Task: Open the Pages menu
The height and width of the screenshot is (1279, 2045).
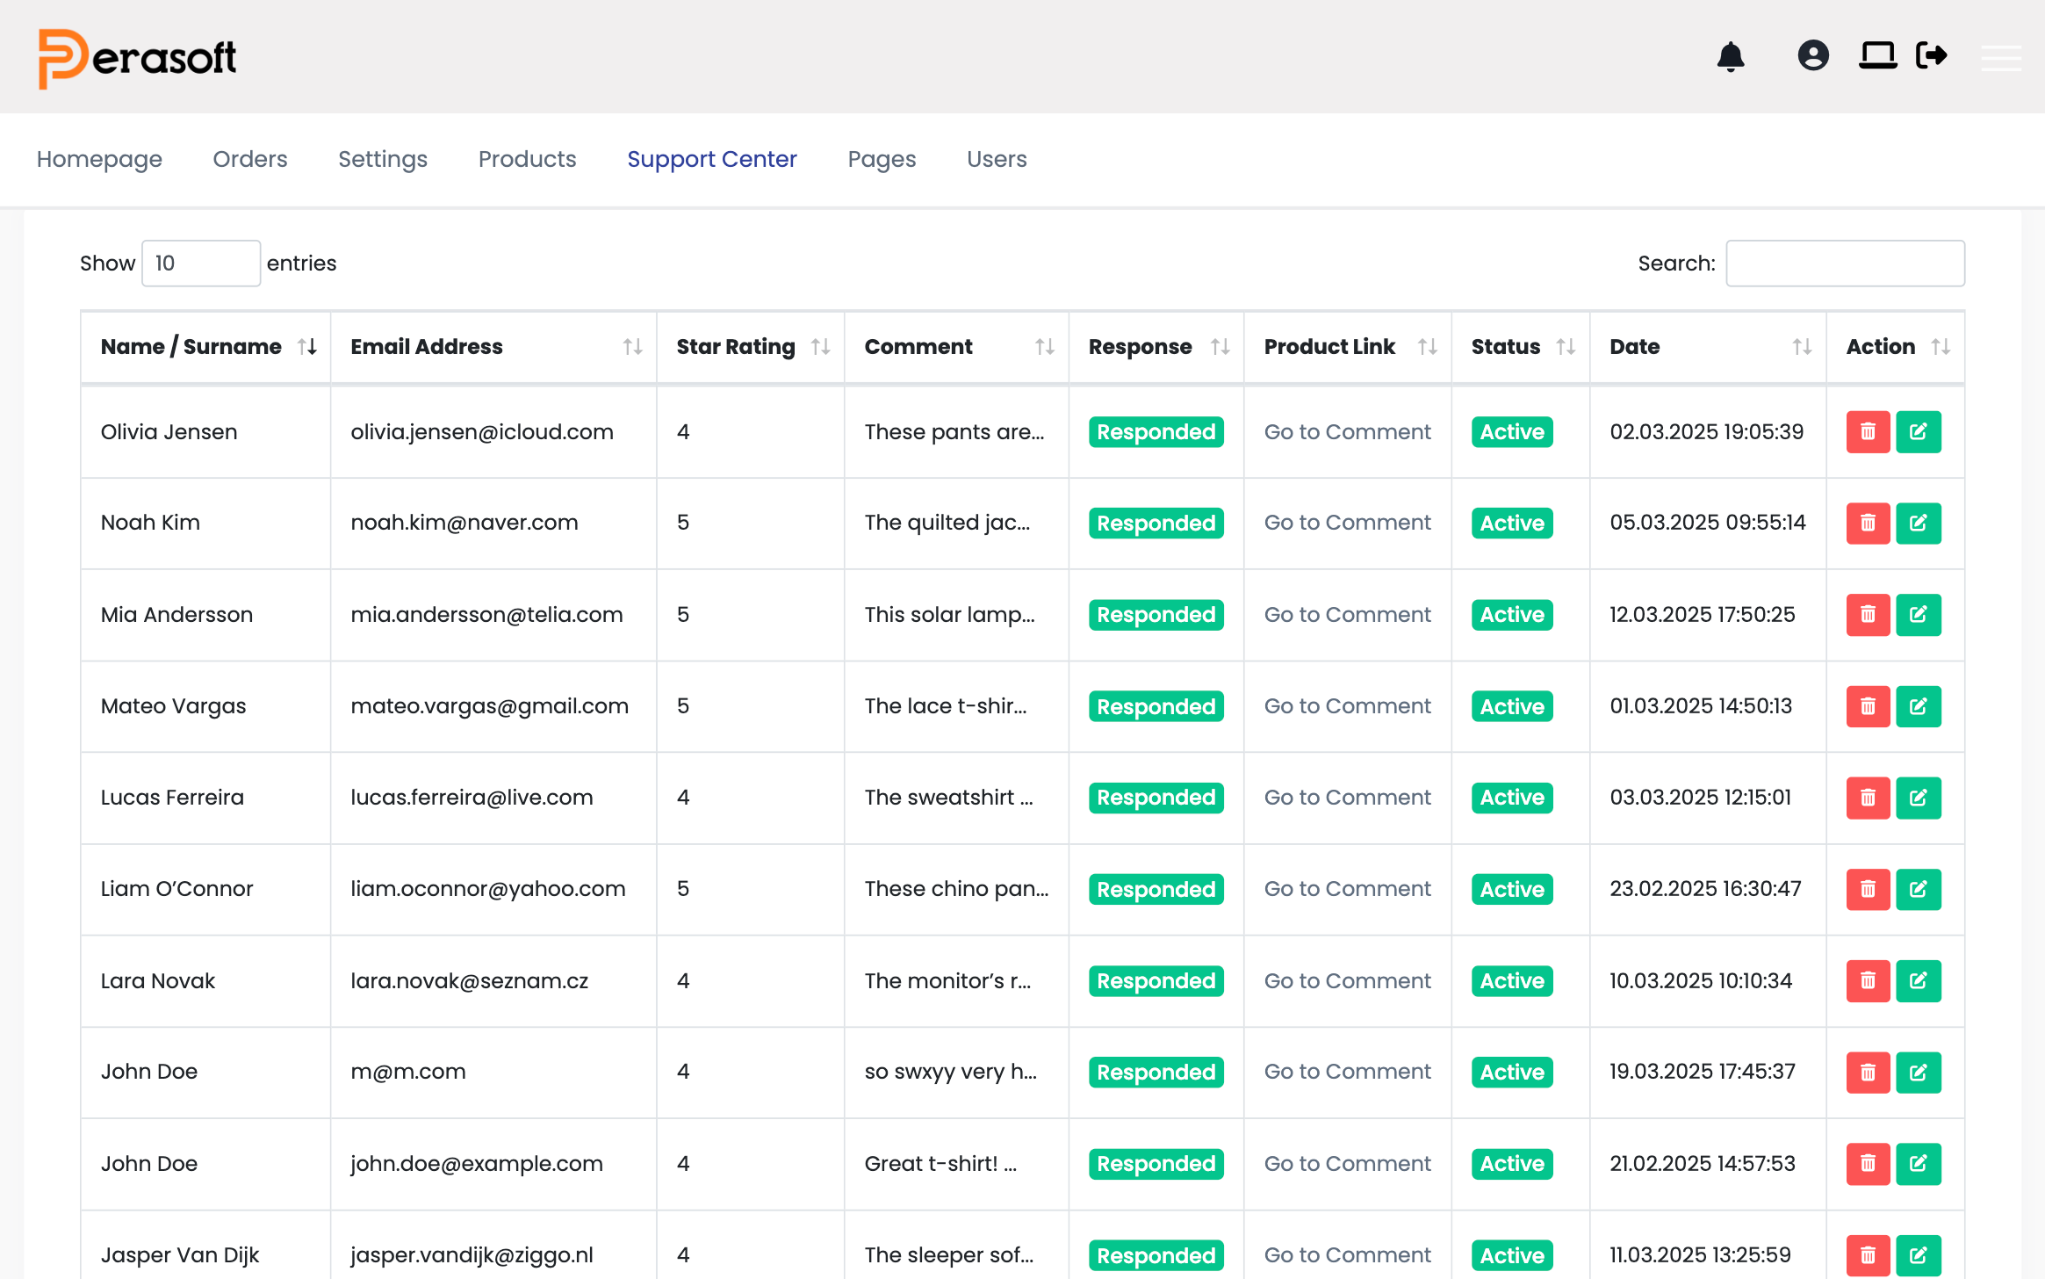Action: [882, 159]
